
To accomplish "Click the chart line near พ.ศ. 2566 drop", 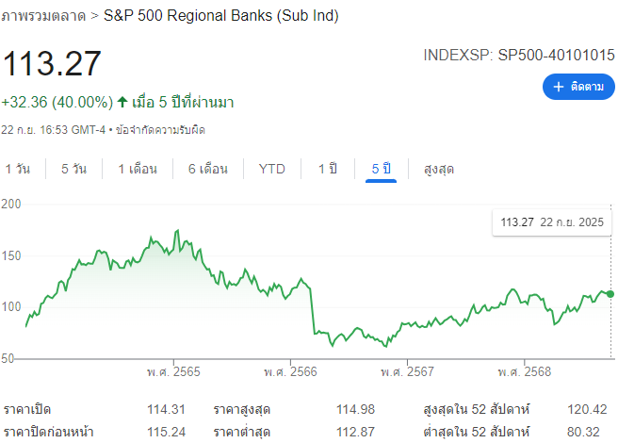I will pos(312,311).
